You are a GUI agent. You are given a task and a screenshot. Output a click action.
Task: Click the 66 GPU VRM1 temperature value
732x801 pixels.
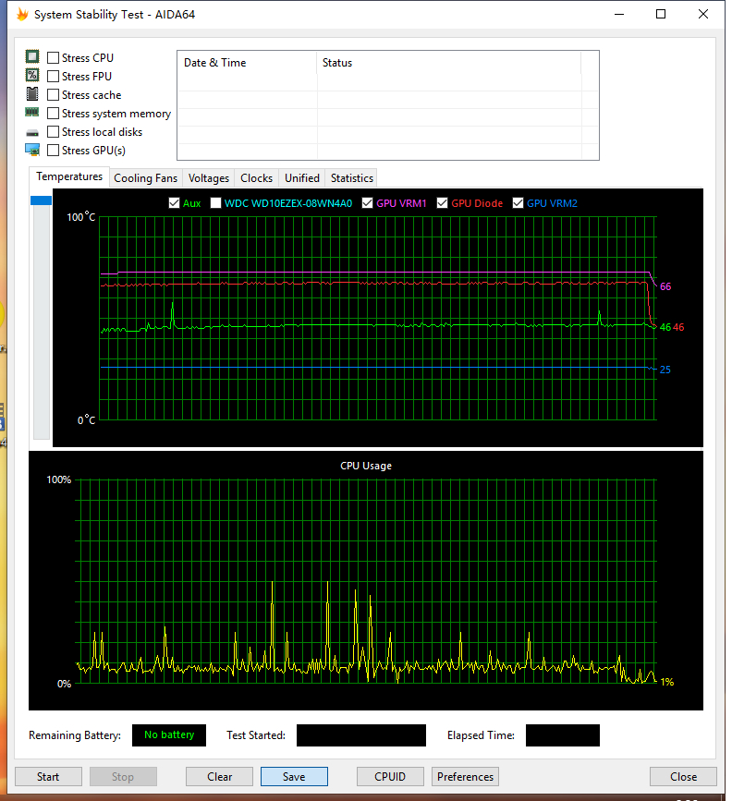coord(665,286)
